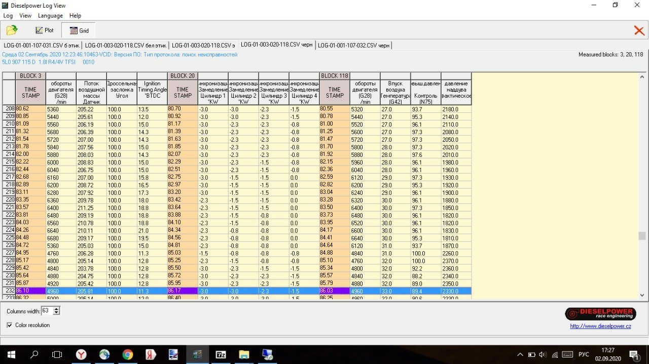Click the boost pressure cell 2180.0
This screenshot has width=649, height=364.
coord(456,109)
